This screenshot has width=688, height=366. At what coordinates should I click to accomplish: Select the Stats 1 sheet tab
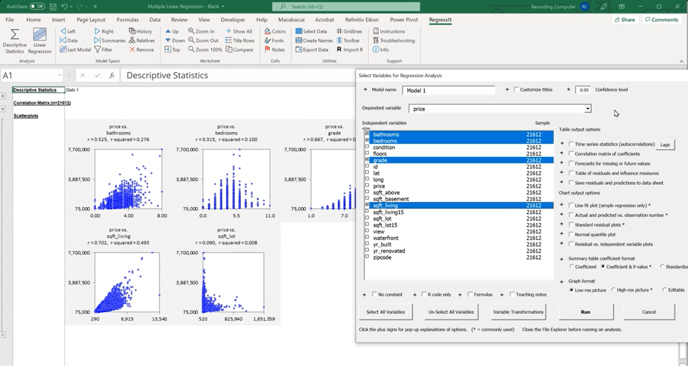pos(72,90)
